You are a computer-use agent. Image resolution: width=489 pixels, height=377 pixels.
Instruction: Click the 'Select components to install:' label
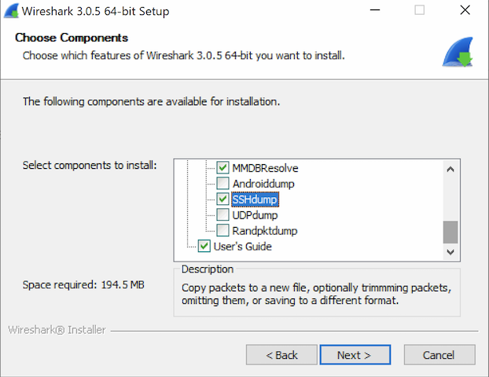click(x=90, y=165)
